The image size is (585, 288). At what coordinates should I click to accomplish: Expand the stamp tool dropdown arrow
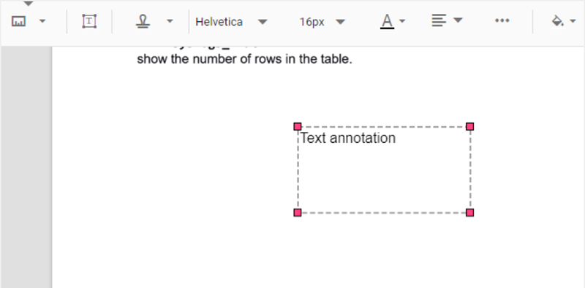tap(170, 21)
